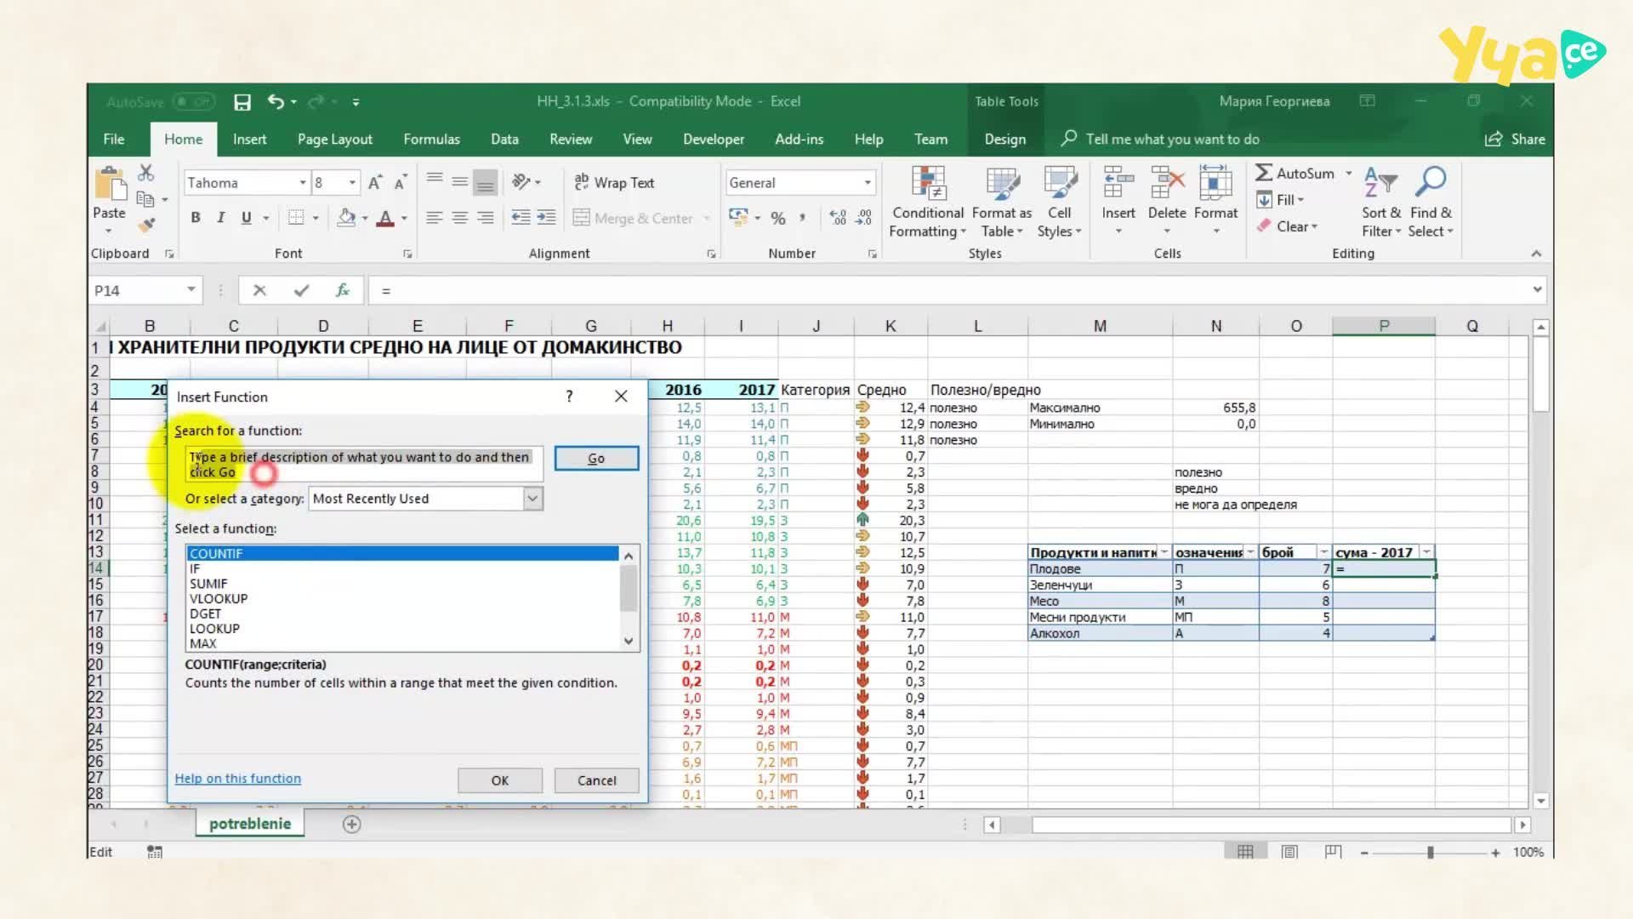Open the Developer ribbon tab
The height and width of the screenshot is (919, 1633).
(x=714, y=140)
